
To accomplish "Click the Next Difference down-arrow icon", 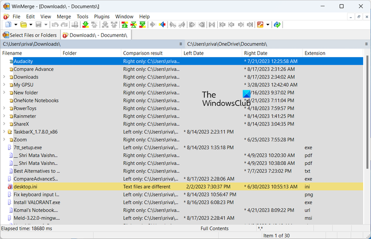I will 85,25.
